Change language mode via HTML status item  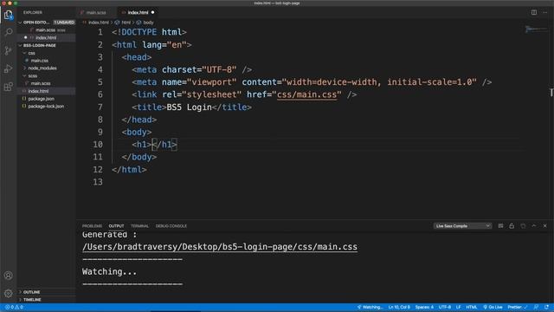coord(472,307)
